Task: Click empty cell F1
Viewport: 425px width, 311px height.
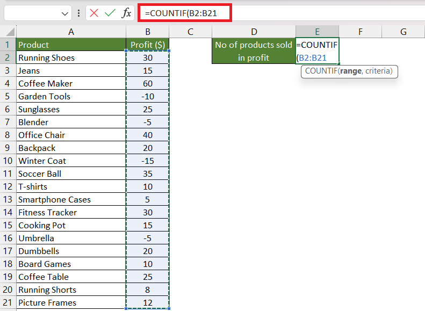Action: point(360,45)
